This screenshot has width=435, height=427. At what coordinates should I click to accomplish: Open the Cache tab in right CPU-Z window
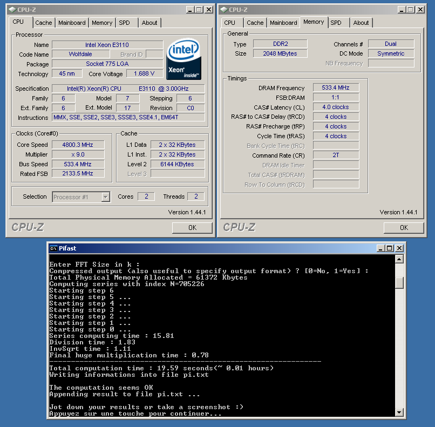(255, 23)
